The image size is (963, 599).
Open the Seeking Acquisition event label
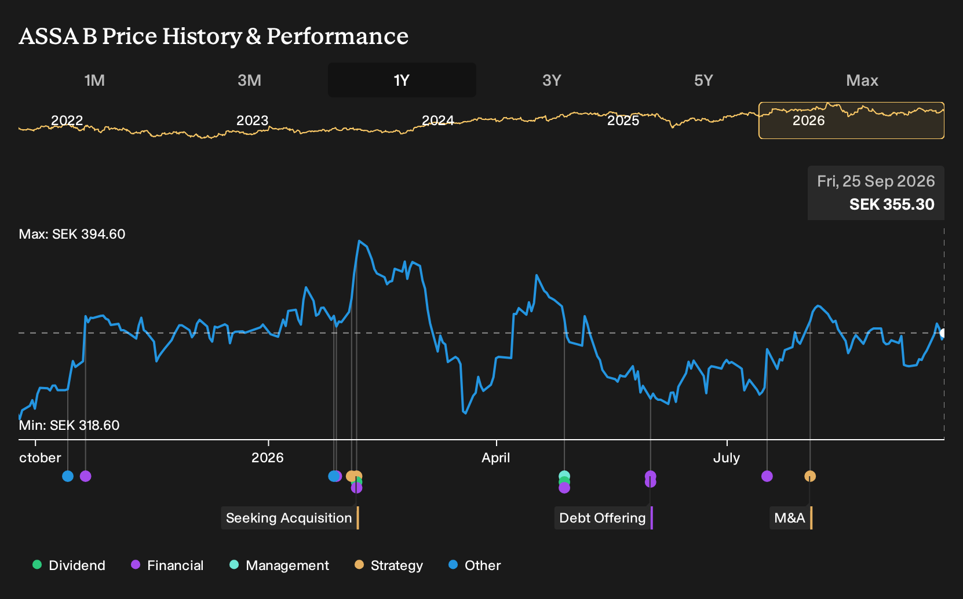[x=290, y=518]
